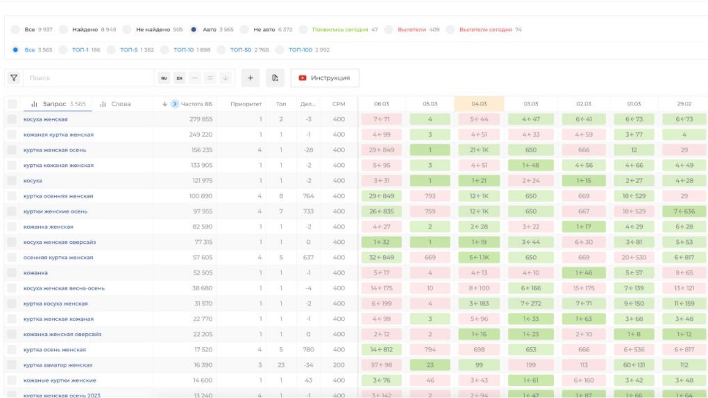Click the plus add button
The width and height of the screenshot is (708, 398).
251,78
